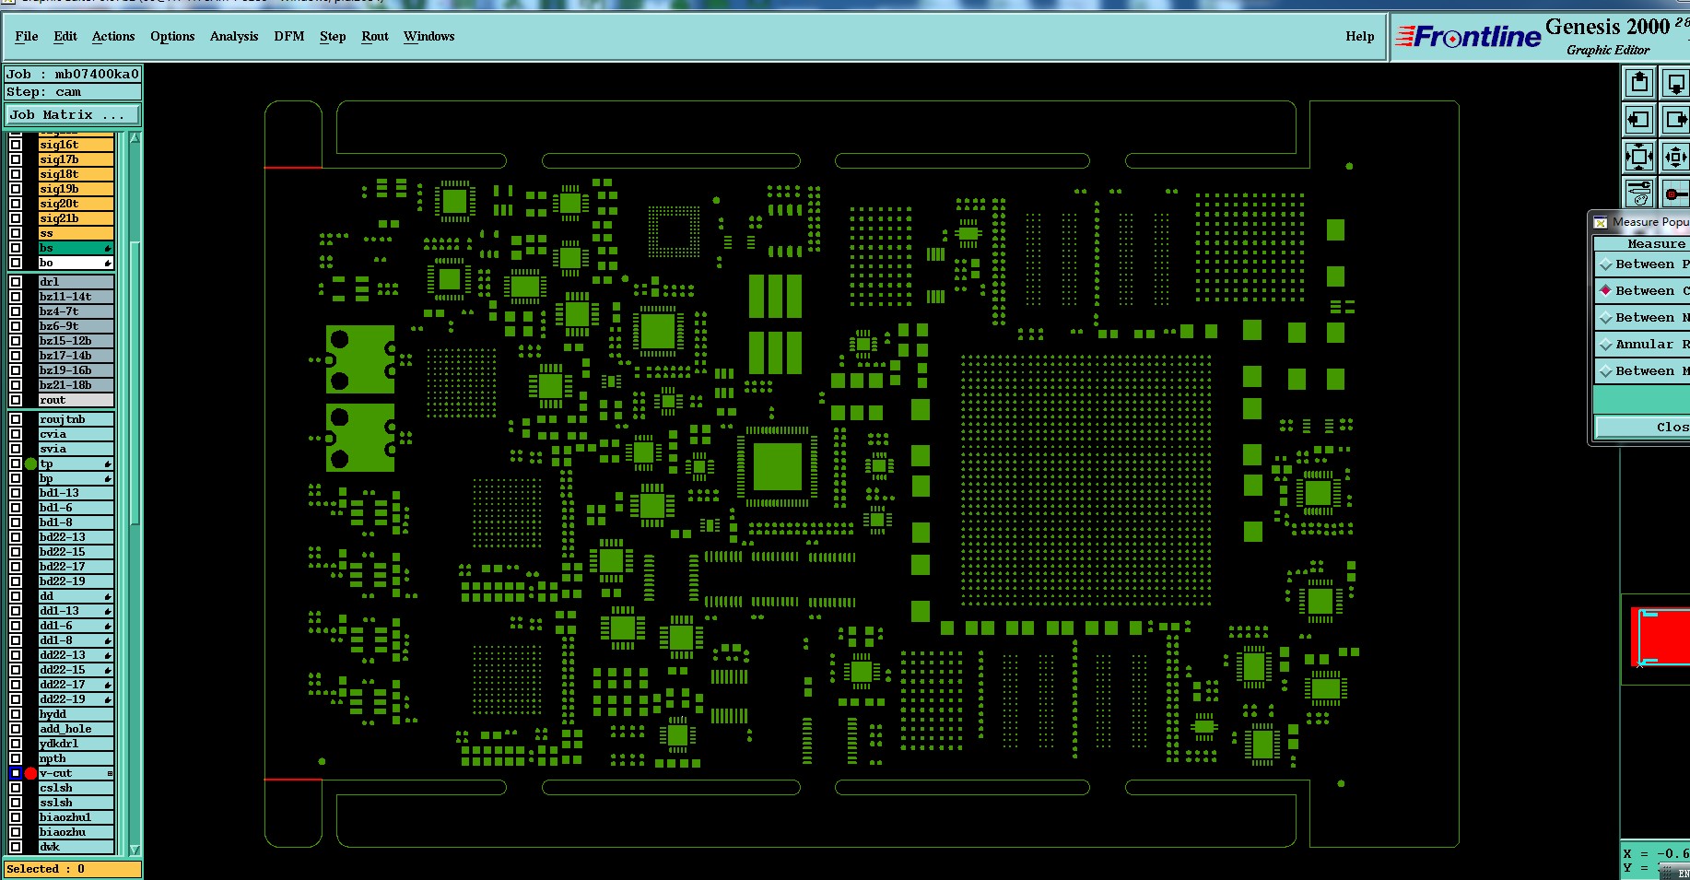Toggle the cvia layer checkbox

point(16,434)
